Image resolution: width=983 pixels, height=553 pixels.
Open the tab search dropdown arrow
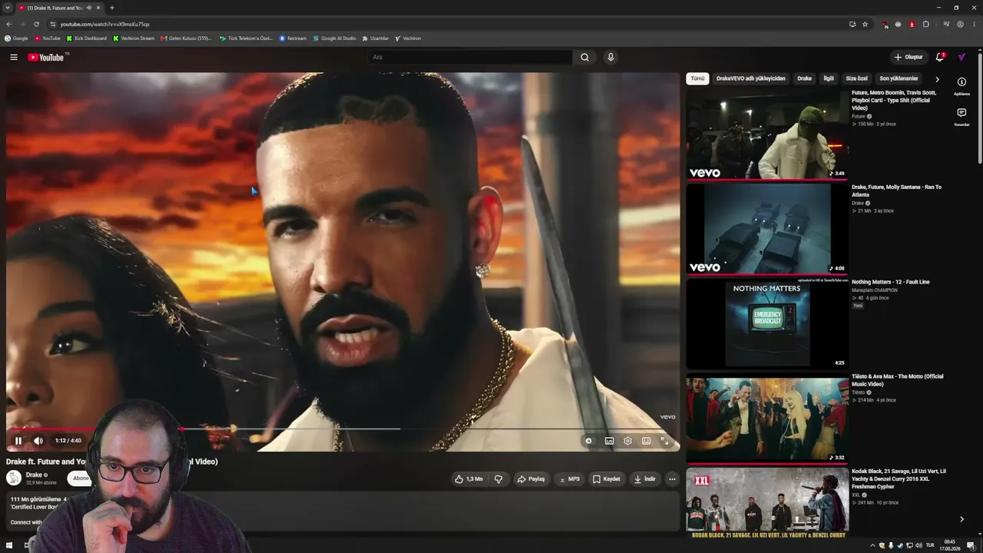pos(8,8)
